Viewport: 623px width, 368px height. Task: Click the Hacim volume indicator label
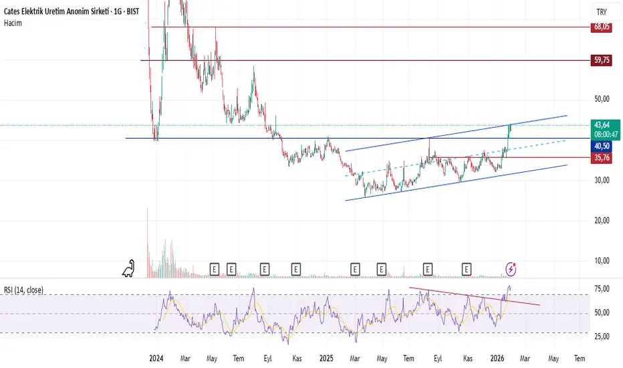click(13, 23)
